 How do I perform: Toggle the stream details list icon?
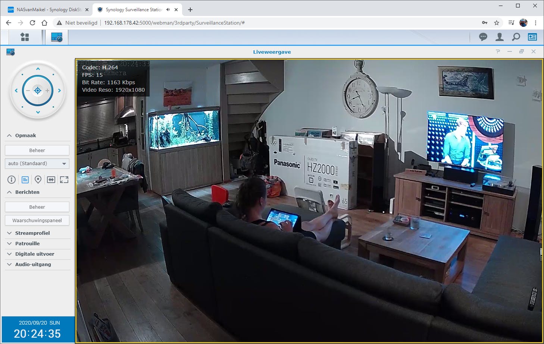(25, 180)
